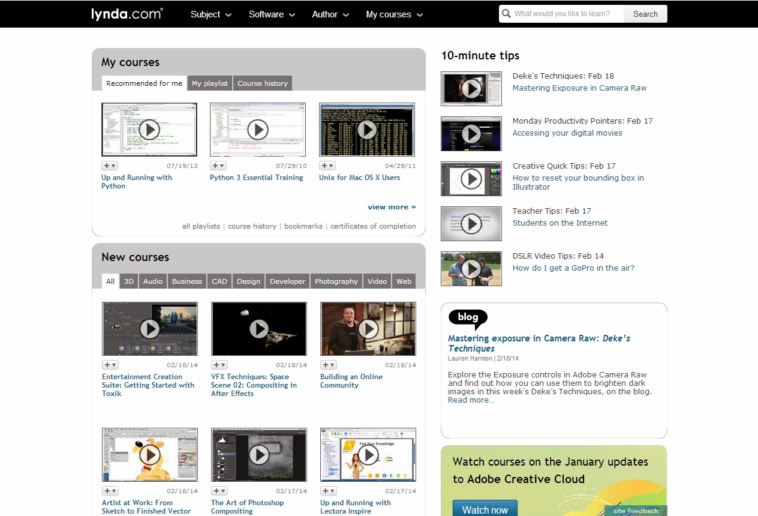Screen dimensions: 758x516
Task: Filter new courses by 3D tab
Action: [x=129, y=281]
